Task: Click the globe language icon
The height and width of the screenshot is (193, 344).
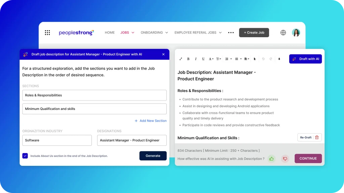Action: click(283, 33)
